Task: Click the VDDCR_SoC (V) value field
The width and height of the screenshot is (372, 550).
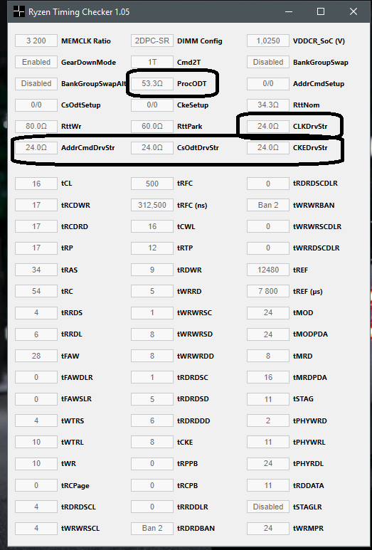Action: [268, 41]
